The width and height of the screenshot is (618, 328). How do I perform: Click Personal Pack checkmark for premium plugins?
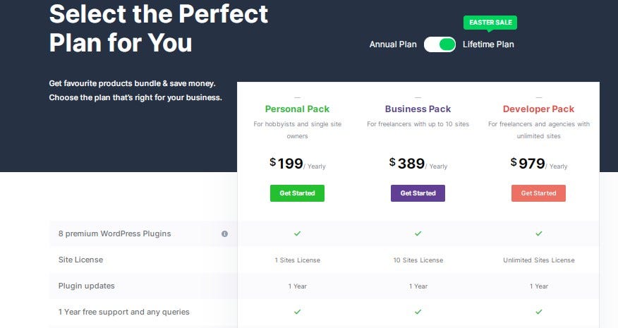(x=297, y=233)
